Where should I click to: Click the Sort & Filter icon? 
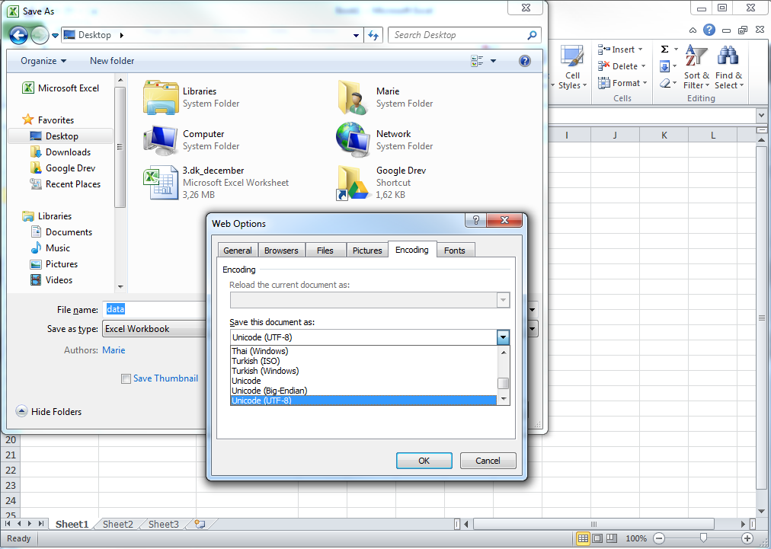pyautogui.click(x=696, y=67)
